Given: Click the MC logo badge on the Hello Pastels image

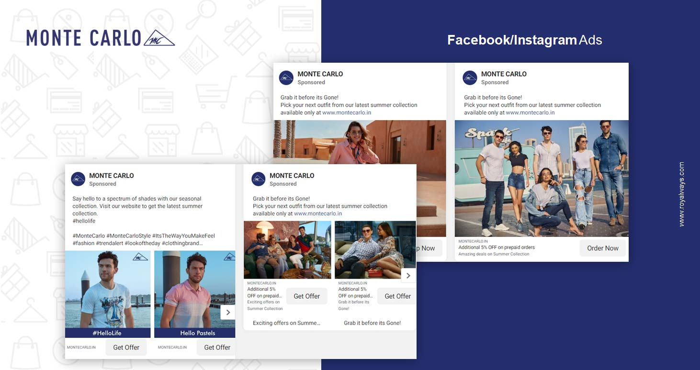Looking at the screenshot, I should [229, 258].
